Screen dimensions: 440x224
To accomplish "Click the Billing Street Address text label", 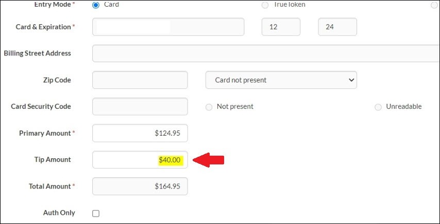I will (x=37, y=53).
